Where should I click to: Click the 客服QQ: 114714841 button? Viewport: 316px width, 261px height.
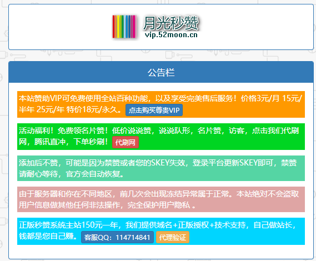click(117, 237)
